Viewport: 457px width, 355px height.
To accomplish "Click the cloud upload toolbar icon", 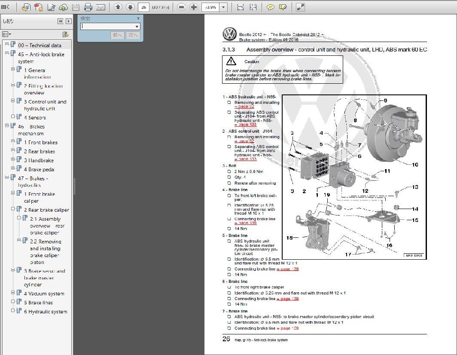I will (x=63, y=7).
